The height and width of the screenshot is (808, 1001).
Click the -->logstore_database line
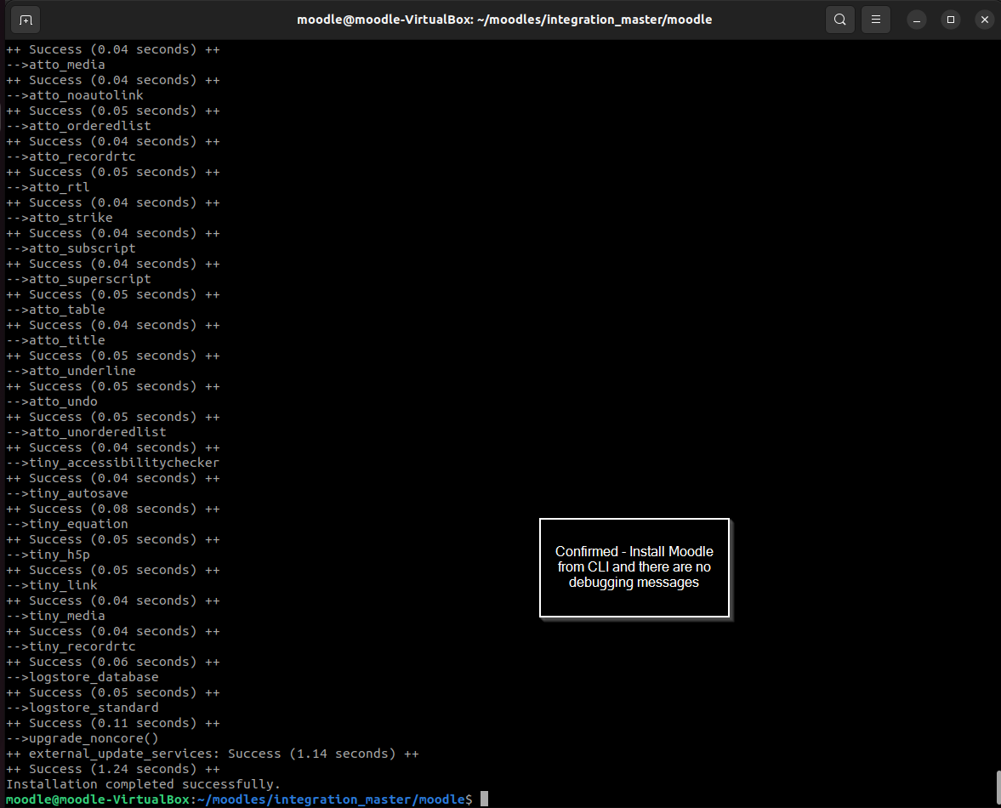point(82,677)
